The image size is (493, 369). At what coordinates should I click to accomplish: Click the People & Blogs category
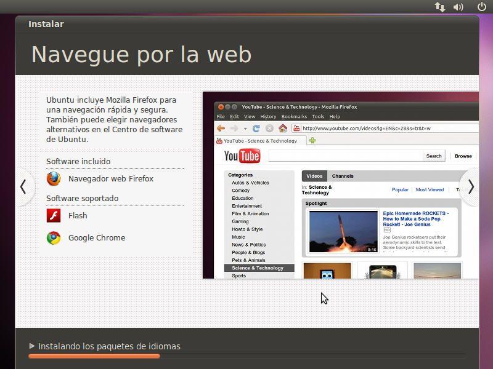point(248,252)
